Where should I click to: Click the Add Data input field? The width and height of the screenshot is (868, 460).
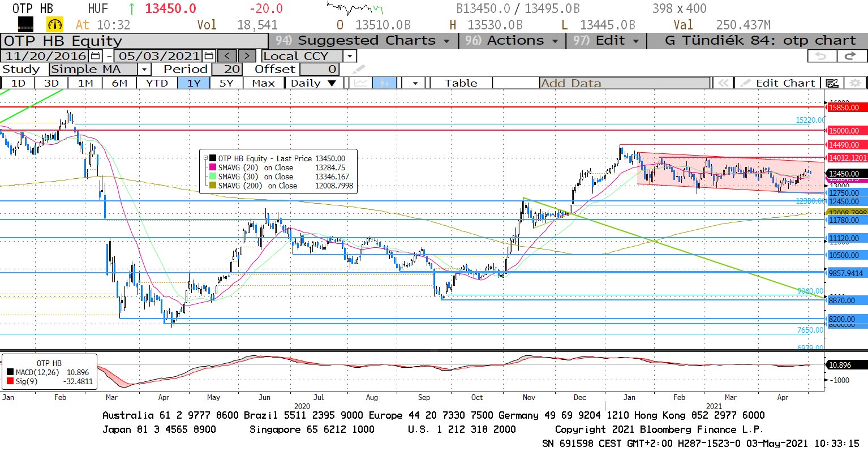pyautogui.click(x=625, y=83)
